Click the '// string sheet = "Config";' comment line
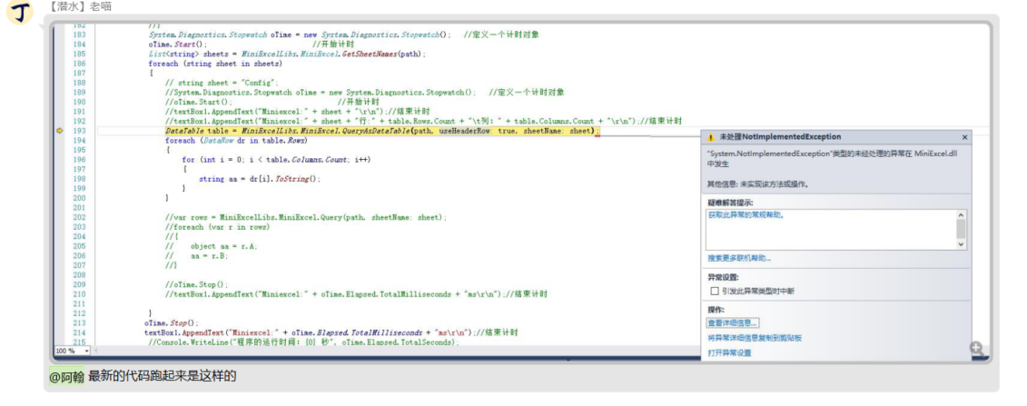 [222, 84]
